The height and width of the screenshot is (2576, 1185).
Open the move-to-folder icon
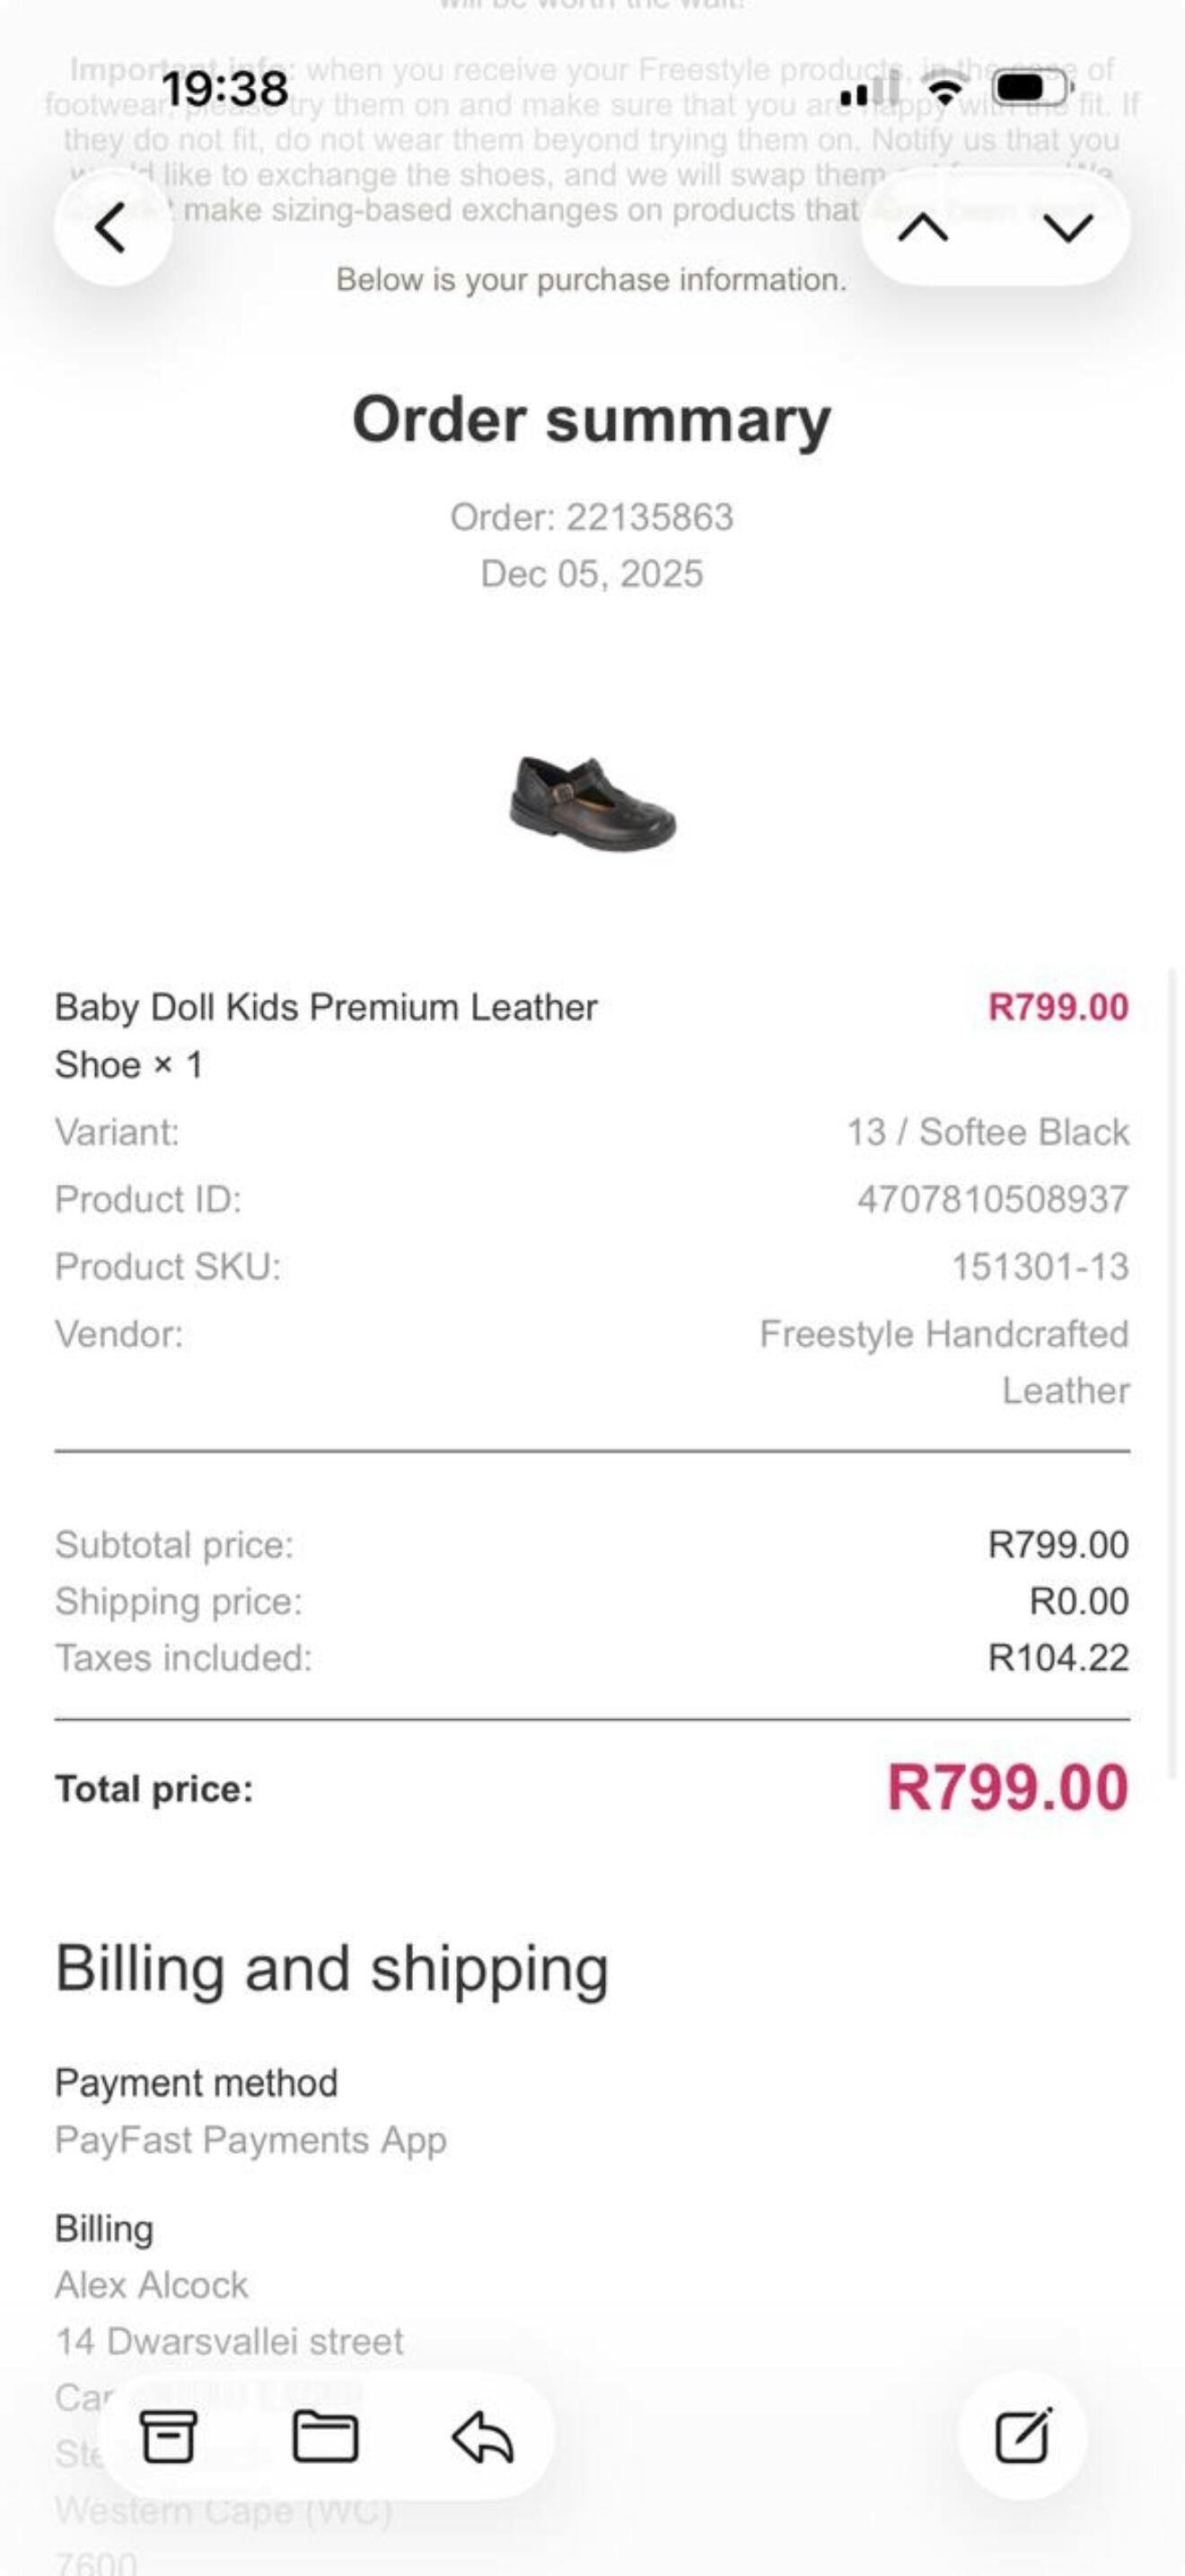pos(325,2436)
